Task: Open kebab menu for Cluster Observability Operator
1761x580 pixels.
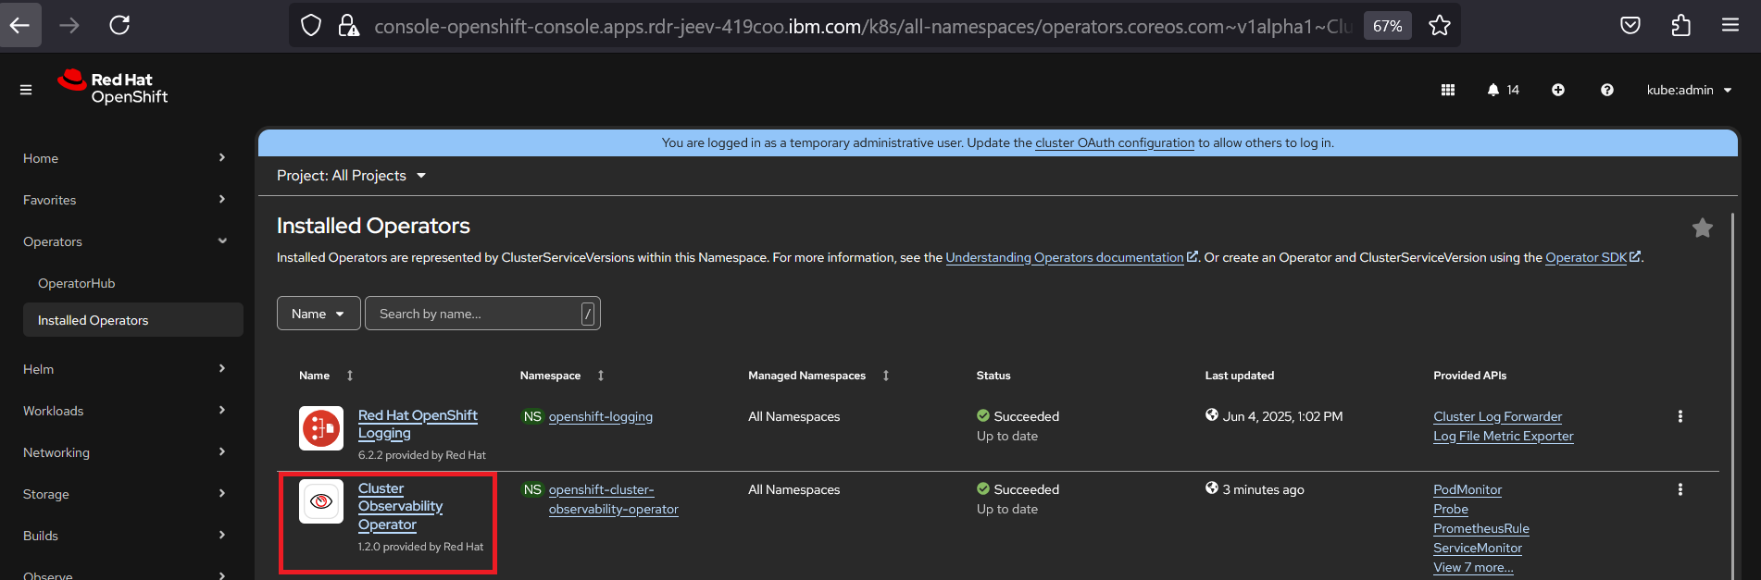Action: 1680,489
